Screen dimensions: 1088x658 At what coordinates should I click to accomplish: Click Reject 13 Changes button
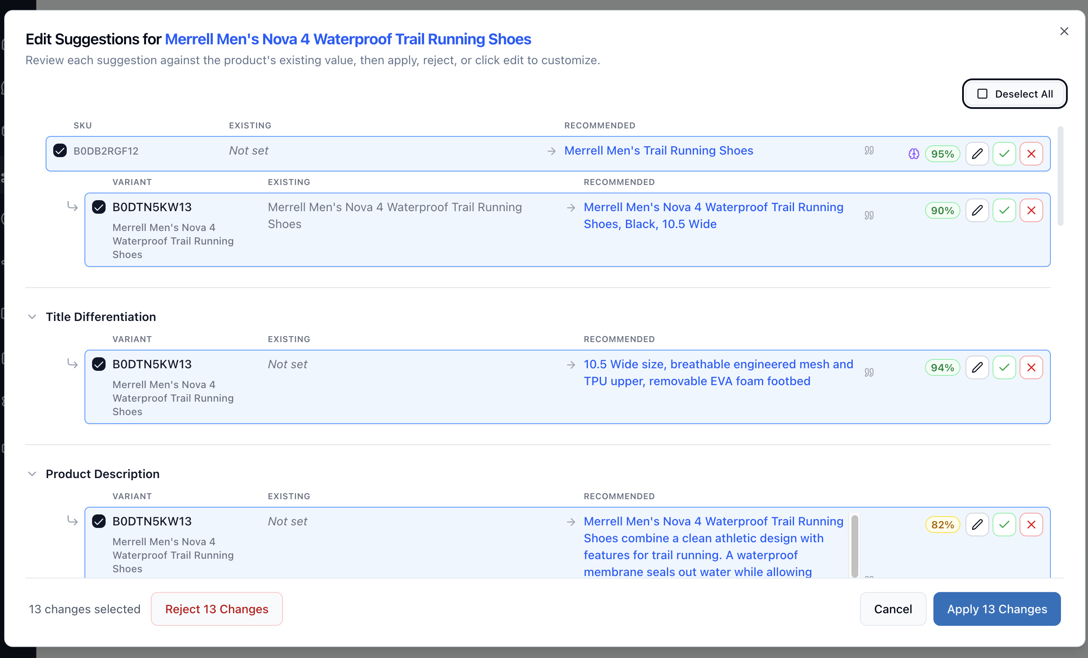216,609
